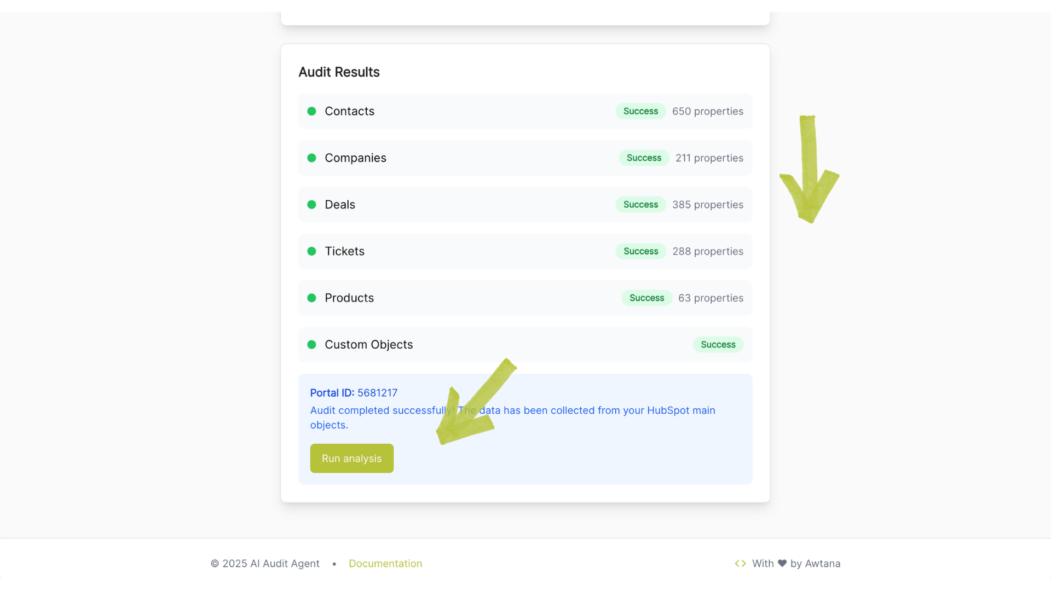Click the 385 properties label for Deals

708,205
